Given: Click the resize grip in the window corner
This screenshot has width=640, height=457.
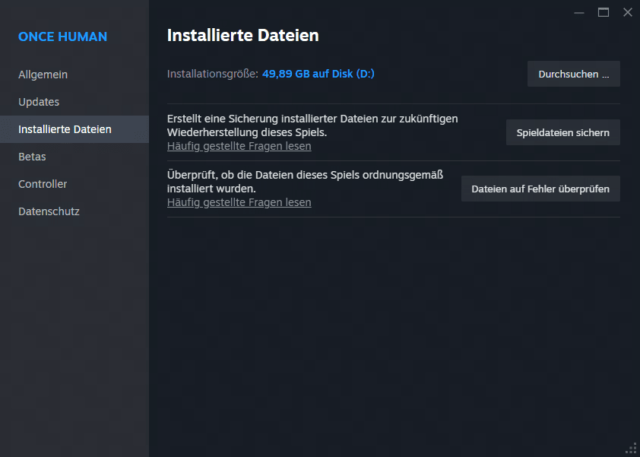Looking at the screenshot, I should click(x=632, y=449).
